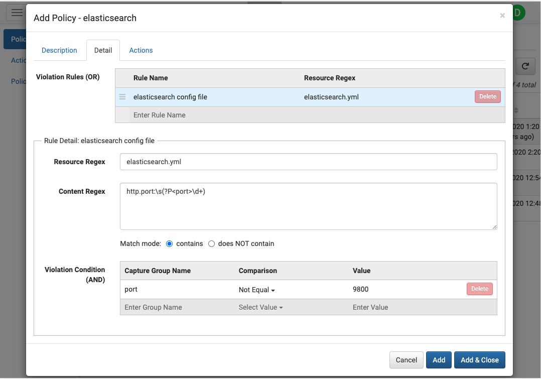
Task: Delete the port violation condition
Action: pos(480,289)
